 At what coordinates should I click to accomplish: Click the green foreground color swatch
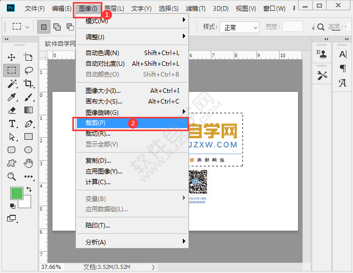click(x=16, y=193)
